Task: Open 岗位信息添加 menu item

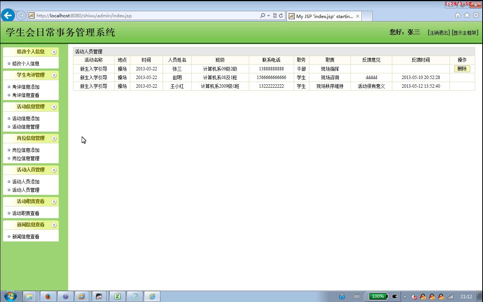Action: click(x=26, y=150)
